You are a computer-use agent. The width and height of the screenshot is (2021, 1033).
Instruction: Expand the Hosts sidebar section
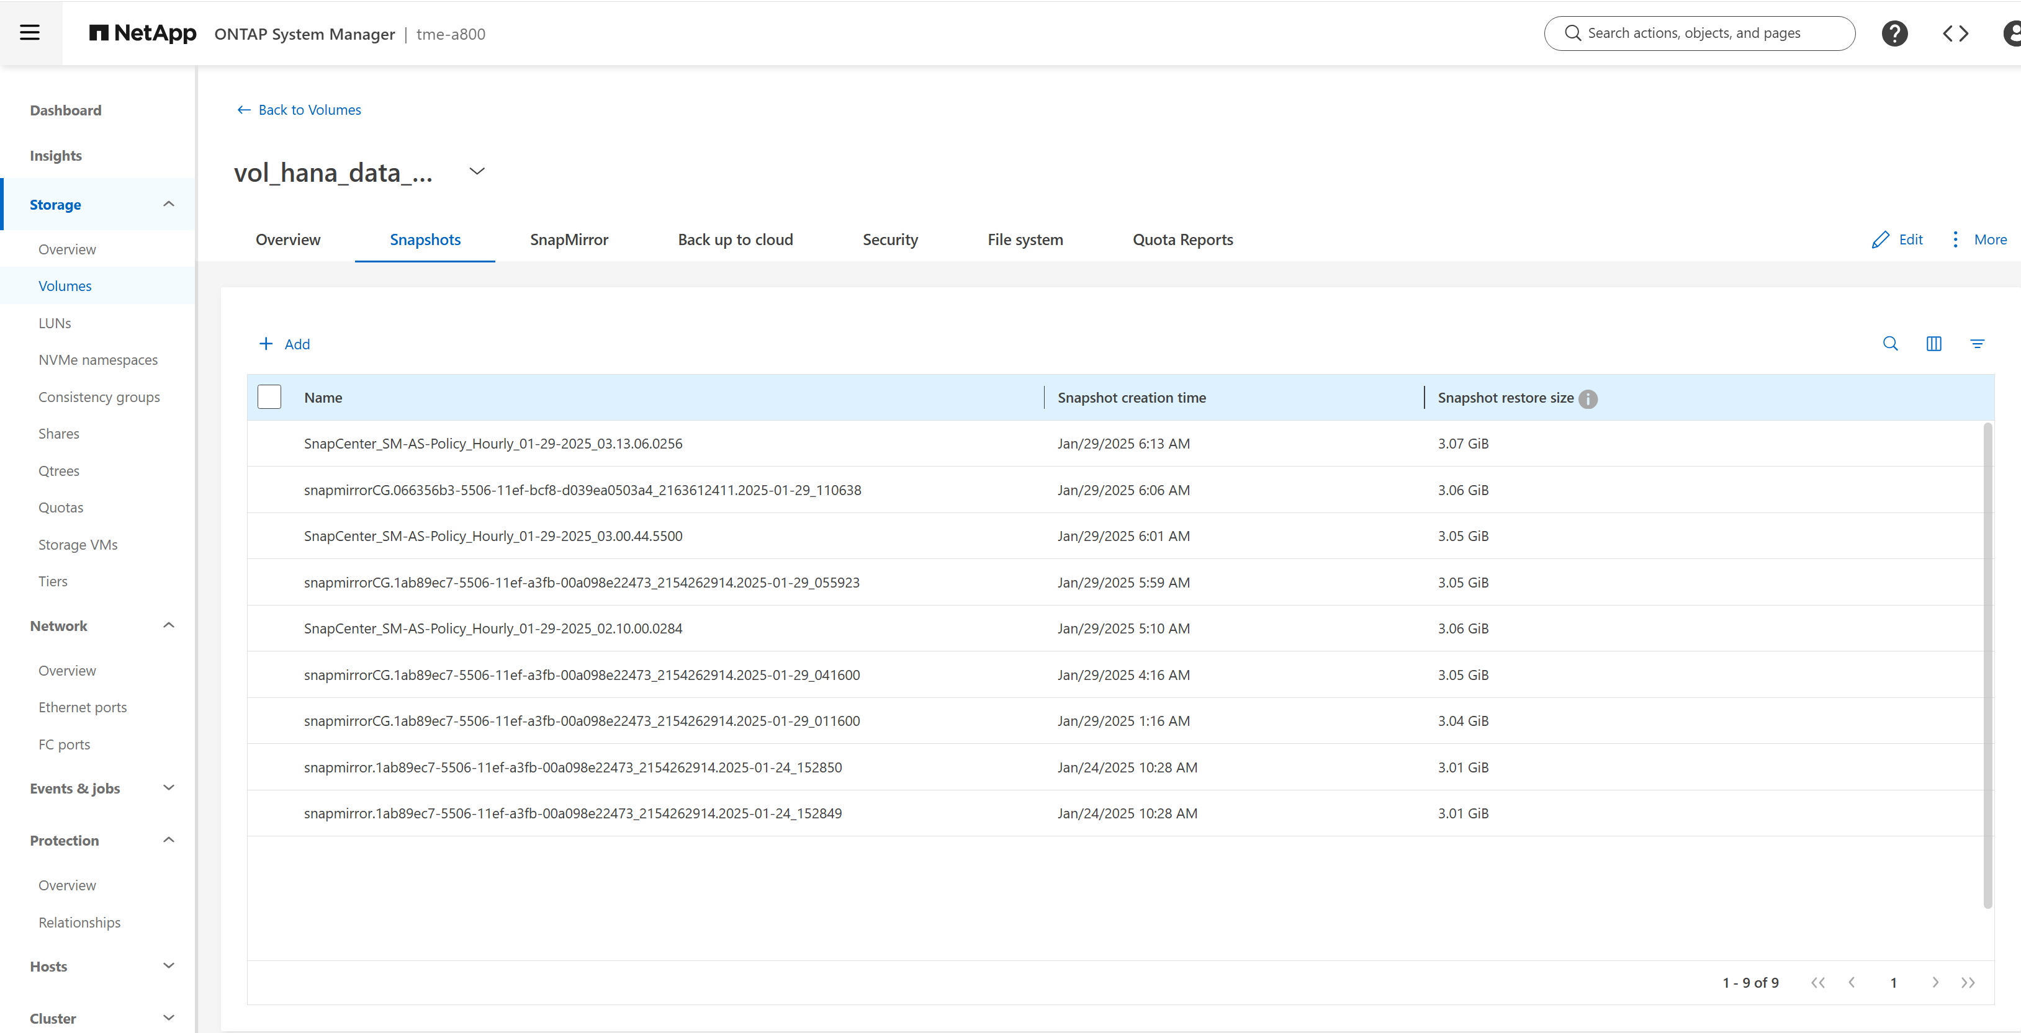click(x=168, y=965)
